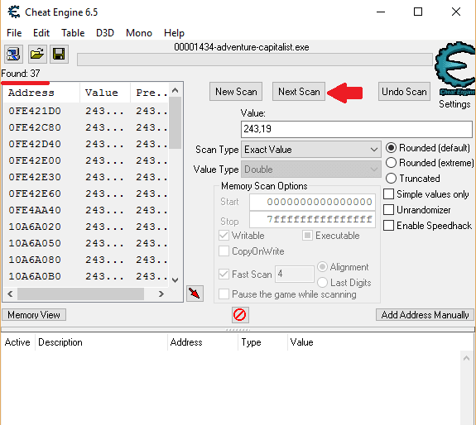Select address row 0FE421D0
This screenshot has height=425, width=476.
pos(85,111)
